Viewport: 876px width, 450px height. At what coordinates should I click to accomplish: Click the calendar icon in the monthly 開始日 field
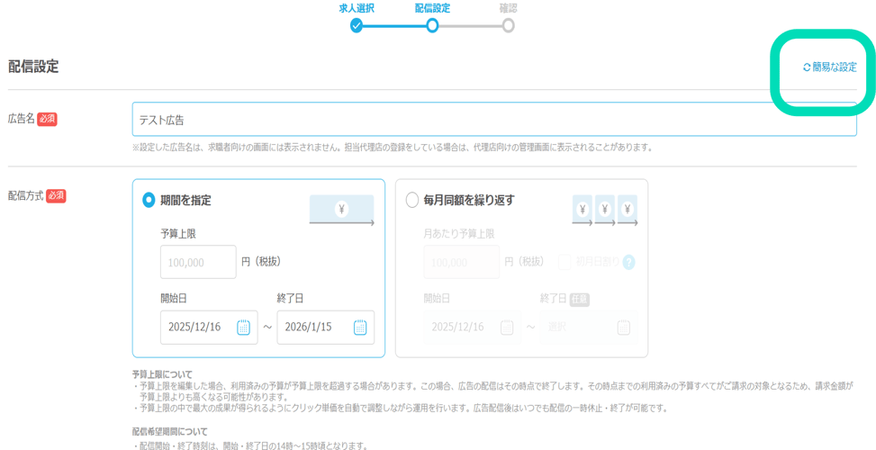[507, 328]
